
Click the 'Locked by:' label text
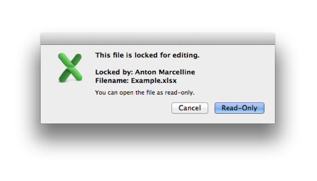point(114,72)
